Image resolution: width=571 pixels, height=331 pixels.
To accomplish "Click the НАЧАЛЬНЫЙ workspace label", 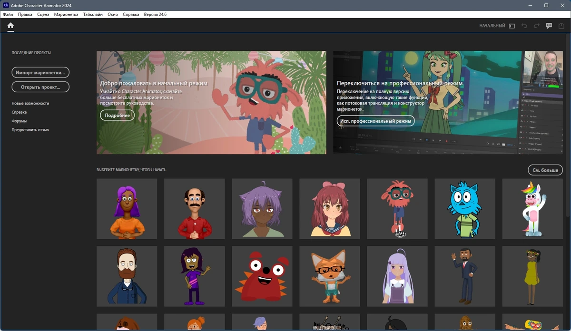I will (492, 26).
